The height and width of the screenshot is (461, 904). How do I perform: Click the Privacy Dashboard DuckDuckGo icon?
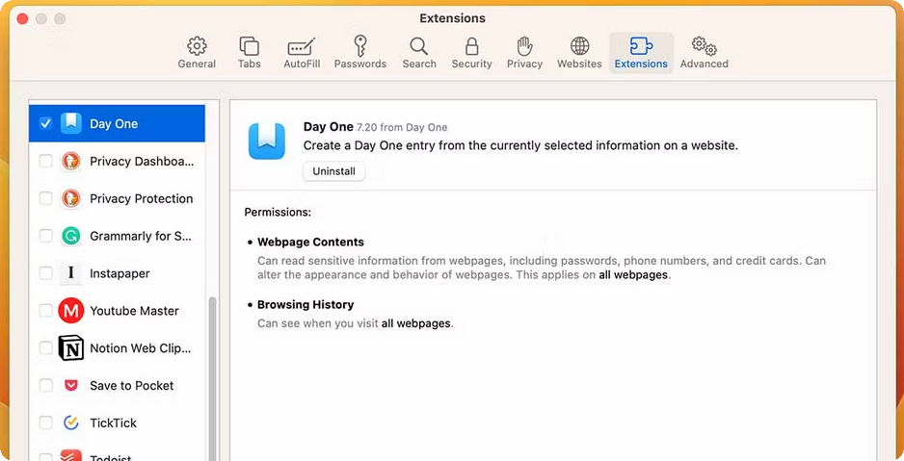click(71, 161)
